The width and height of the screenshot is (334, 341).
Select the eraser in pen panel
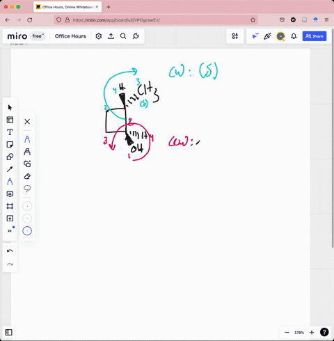click(x=27, y=176)
